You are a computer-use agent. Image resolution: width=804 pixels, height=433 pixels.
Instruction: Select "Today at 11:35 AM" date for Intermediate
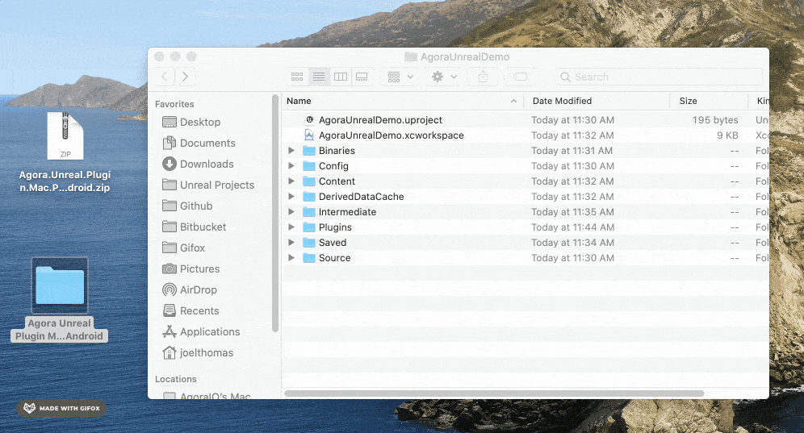(572, 212)
